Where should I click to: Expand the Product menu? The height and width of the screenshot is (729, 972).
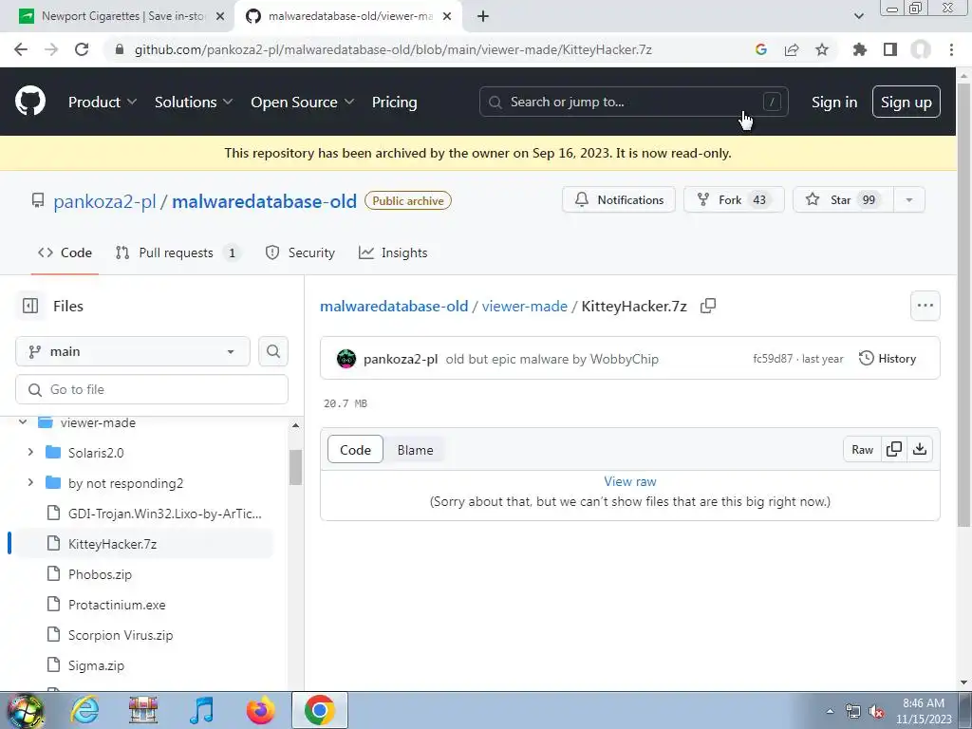tap(103, 103)
